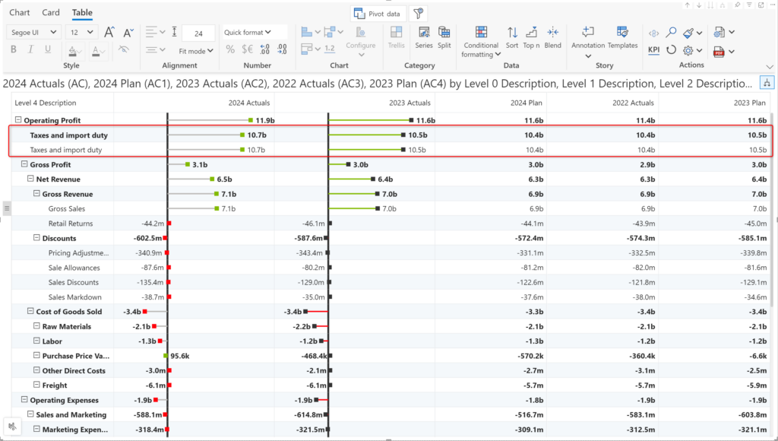Click the KPI icon in Actions group

[655, 50]
